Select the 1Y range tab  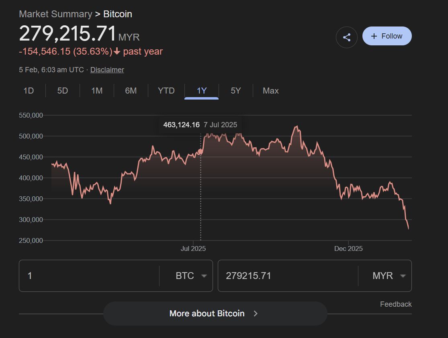[202, 91]
